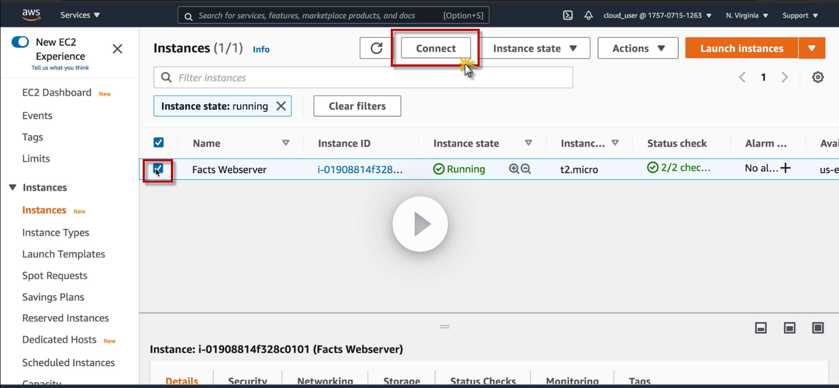Click the Filter instances search field
Image resolution: width=839 pixels, height=388 pixels.
pyautogui.click(x=363, y=78)
